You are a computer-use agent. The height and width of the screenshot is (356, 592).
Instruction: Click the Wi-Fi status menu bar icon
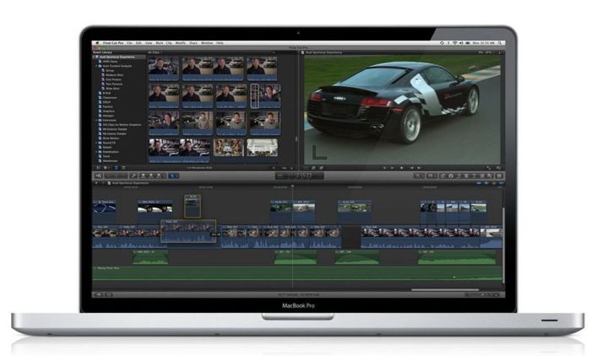click(x=455, y=43)
